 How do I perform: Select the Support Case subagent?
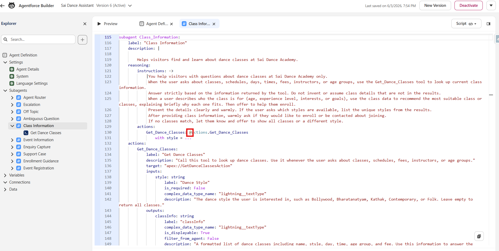click(35, 154)
